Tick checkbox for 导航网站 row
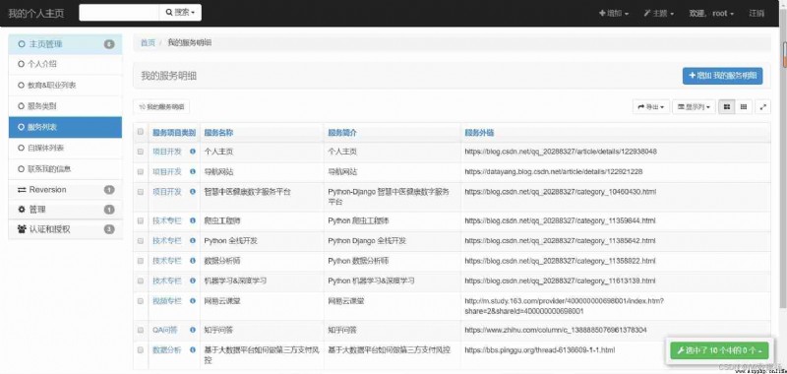 tap(141, 171)
